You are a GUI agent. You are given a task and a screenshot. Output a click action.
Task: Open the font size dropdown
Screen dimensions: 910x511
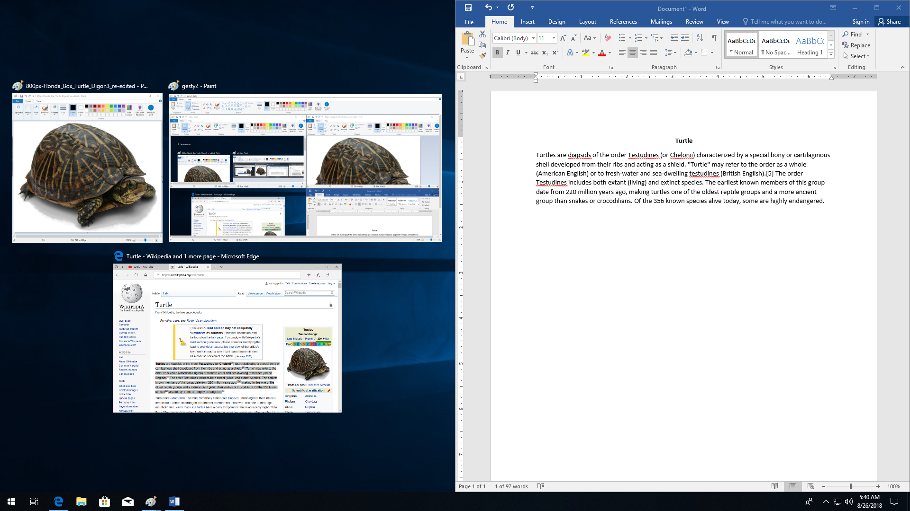(554, 38)
